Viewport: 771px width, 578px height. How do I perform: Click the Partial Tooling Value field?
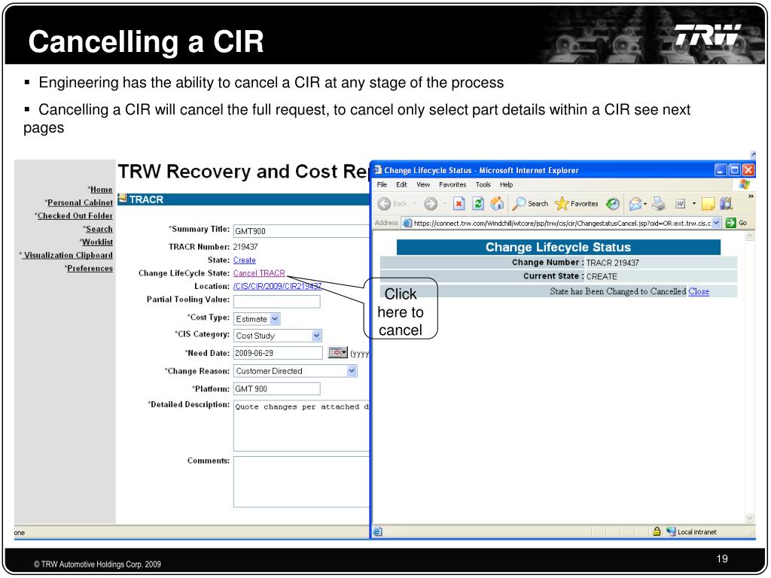277,301
